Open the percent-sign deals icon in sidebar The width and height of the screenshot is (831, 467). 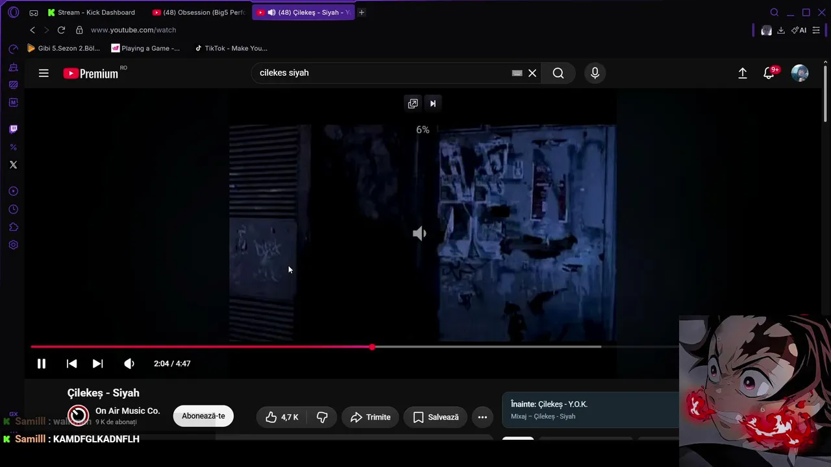click(x=13, y=147)
